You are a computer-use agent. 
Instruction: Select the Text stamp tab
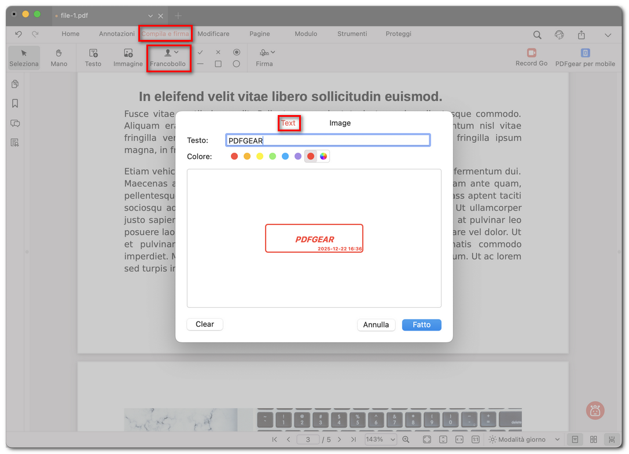288,123
